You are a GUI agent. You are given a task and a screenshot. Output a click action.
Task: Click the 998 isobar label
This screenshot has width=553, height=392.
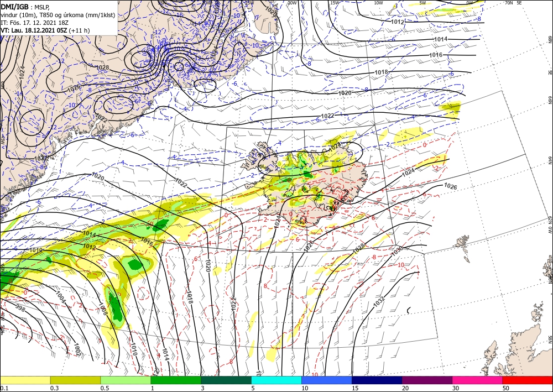(x=21, y=309)
